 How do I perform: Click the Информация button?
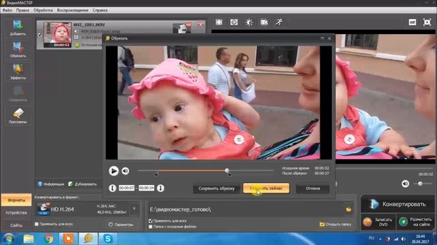pyautogui.click(x=51, y=184)
